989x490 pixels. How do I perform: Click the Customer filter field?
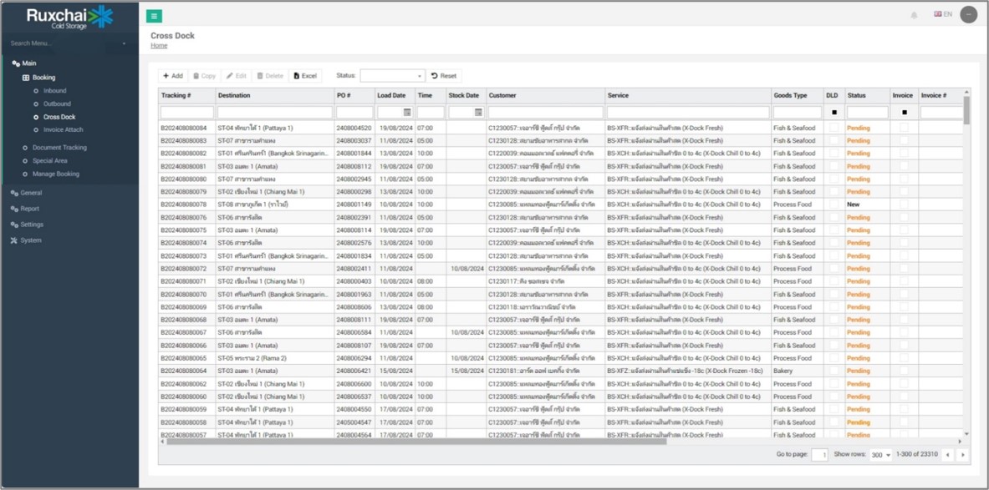(x=546, y=112)
